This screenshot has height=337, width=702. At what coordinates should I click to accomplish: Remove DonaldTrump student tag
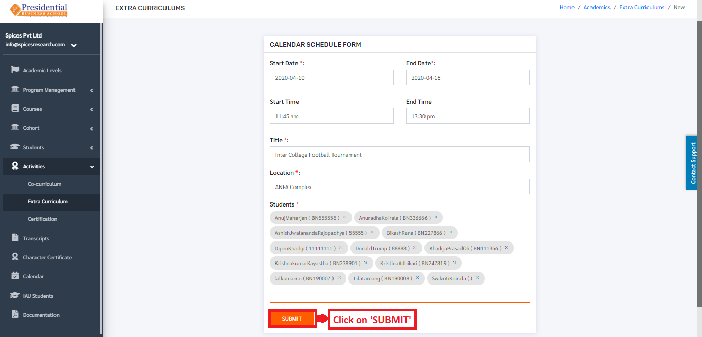tap(415, 248)
